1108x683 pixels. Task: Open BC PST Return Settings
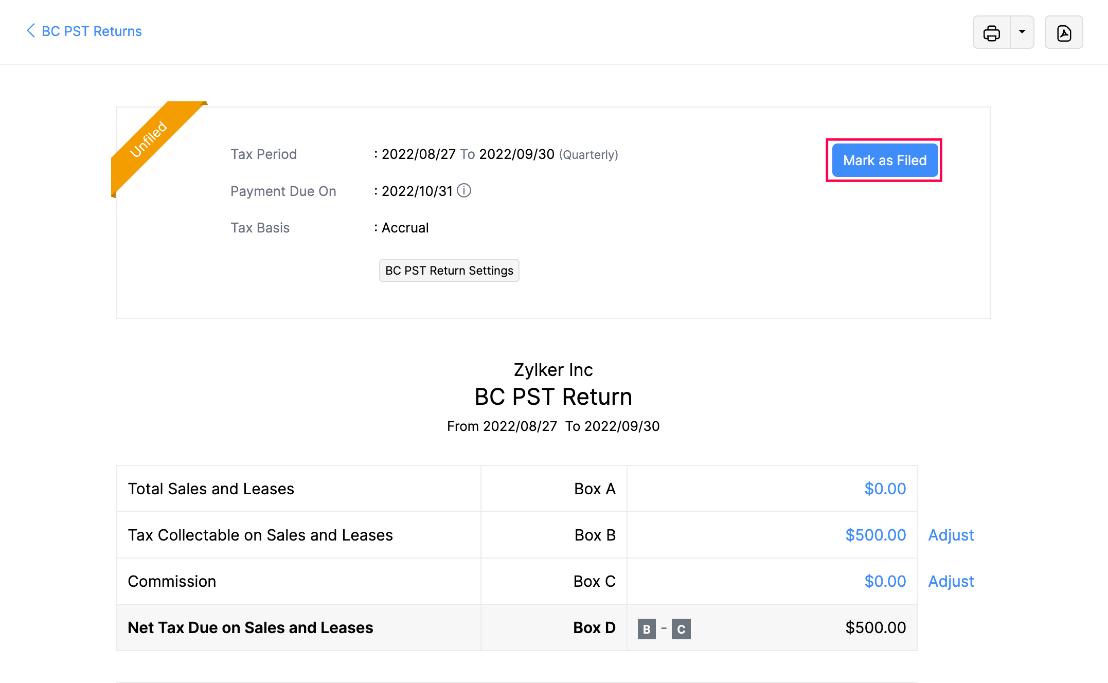tap(449, 271)
